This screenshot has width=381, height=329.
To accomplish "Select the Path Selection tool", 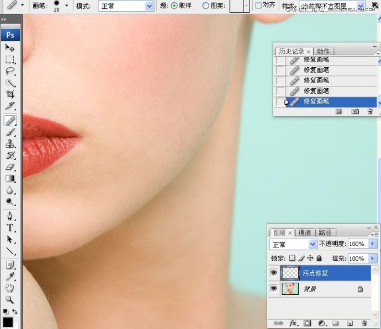I will pyautogui.click(x=10, y=239).
